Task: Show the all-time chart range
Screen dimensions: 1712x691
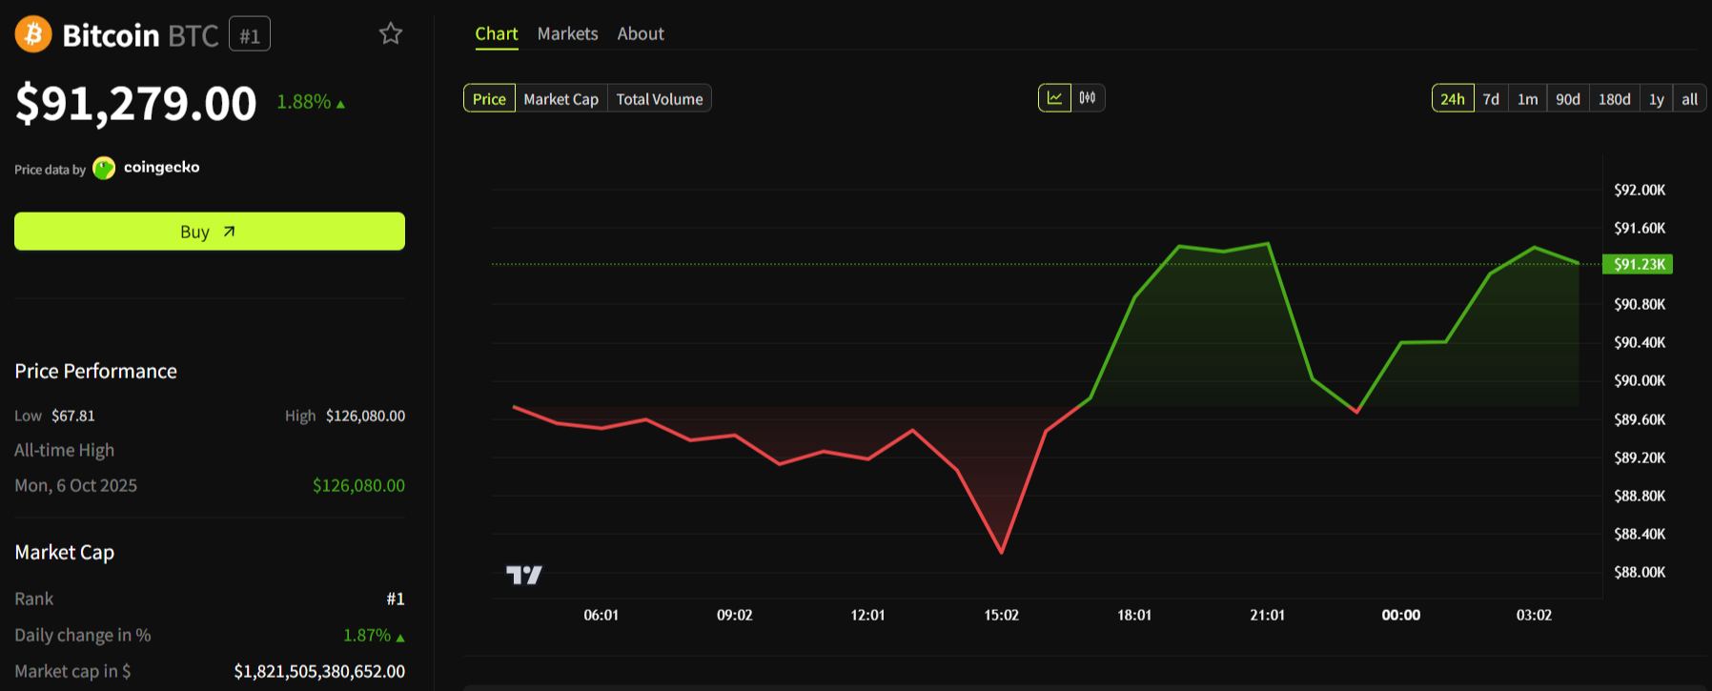Action: (x=1689, y=99)
